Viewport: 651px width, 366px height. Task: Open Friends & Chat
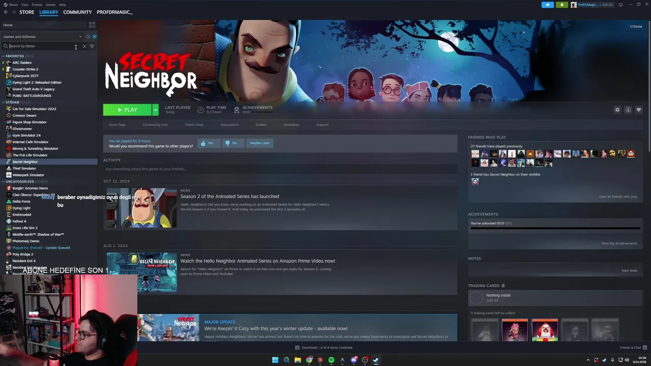633,348
